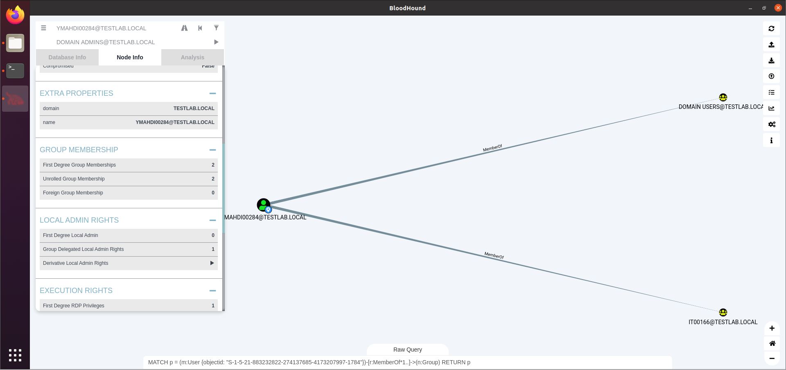Toggle the Raw Query panel
The image size is (786, 370).
(408, 350)
